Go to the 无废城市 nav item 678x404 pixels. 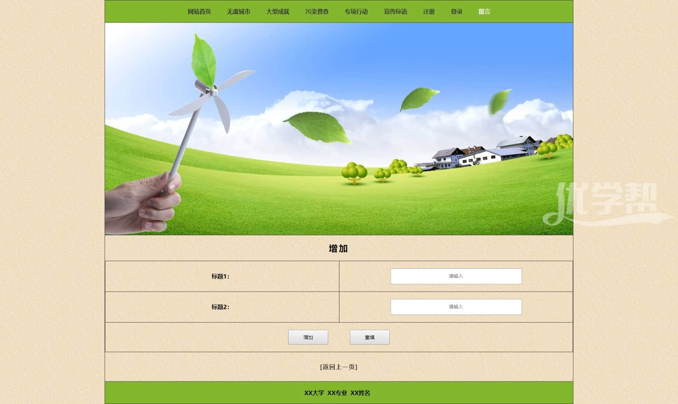point(238,11)
